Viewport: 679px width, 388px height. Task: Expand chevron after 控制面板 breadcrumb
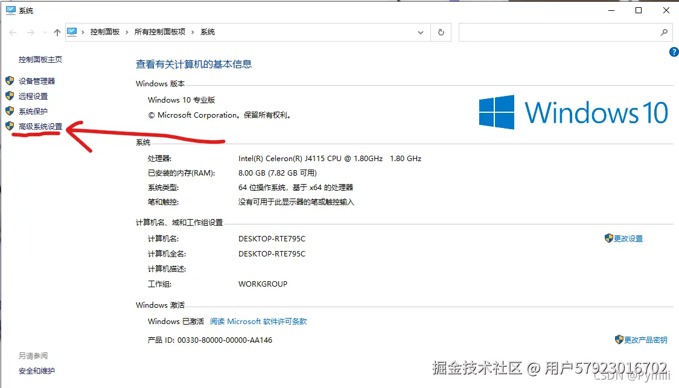click(127, 32)
